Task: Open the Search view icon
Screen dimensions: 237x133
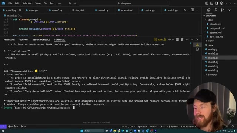Action: tap(216, 10)
